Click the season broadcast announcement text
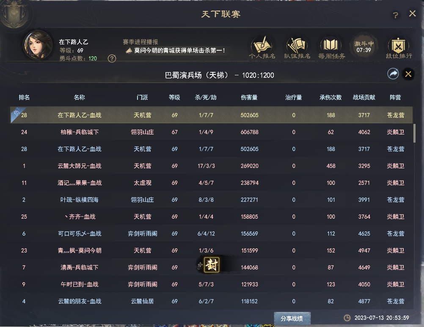This screenshot has height=327, width=424. [179, 50]
